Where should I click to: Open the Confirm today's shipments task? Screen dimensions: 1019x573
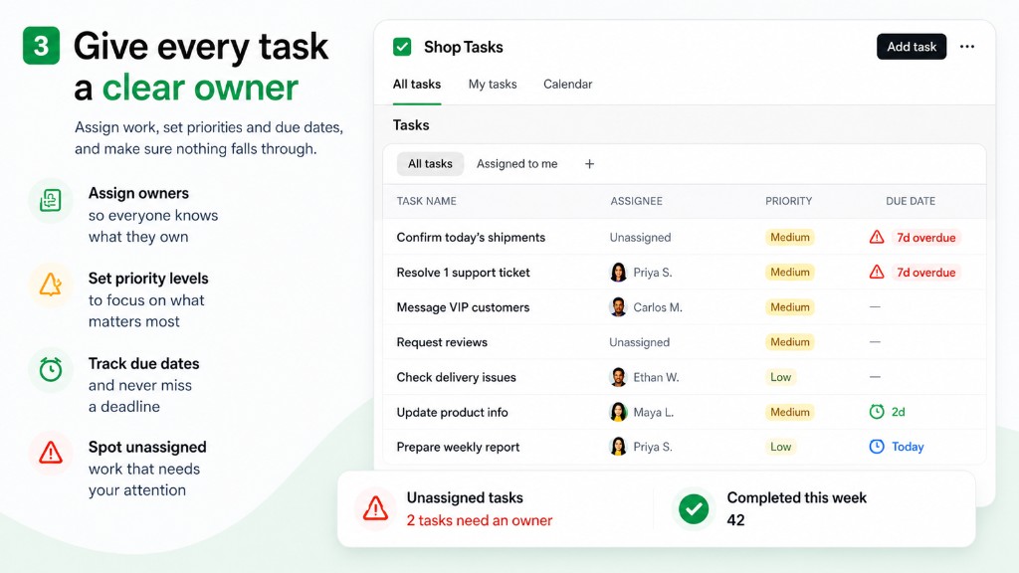coord(471,238)
